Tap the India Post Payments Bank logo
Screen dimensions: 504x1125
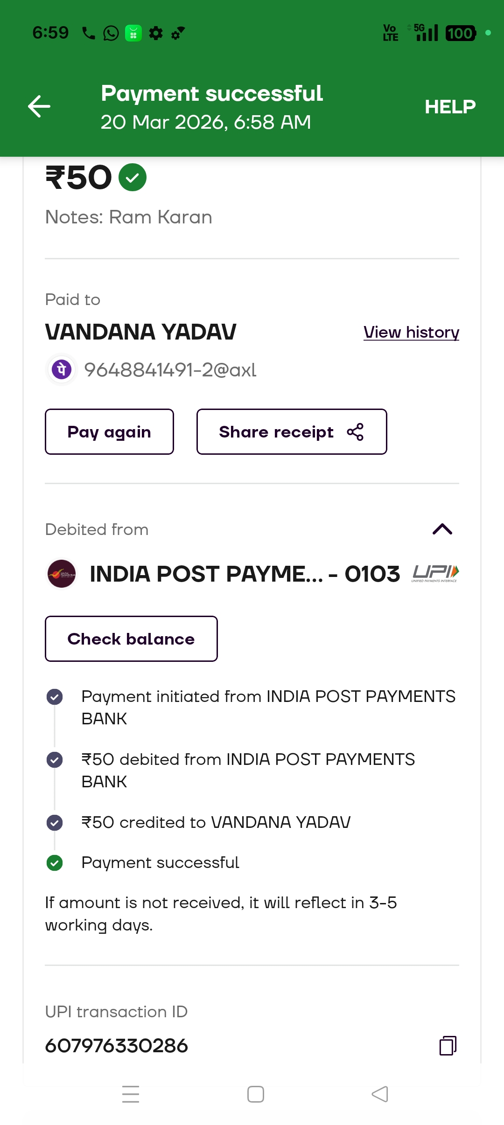coord(62,574)
